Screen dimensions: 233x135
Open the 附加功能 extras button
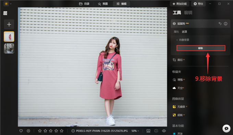[180, 4]
